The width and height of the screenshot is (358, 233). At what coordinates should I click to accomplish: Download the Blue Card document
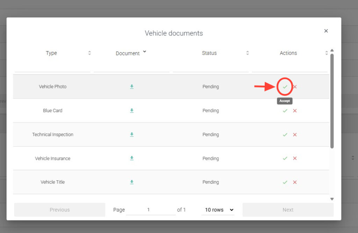tap(132, 111)
